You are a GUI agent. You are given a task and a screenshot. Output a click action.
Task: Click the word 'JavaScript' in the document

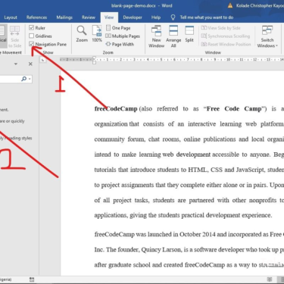pyautogui.click(x=250, y=170)
